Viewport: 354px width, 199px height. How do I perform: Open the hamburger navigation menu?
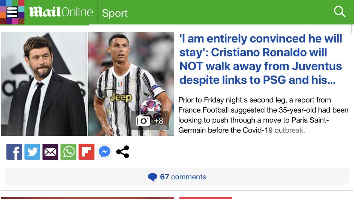pos(12,12)
